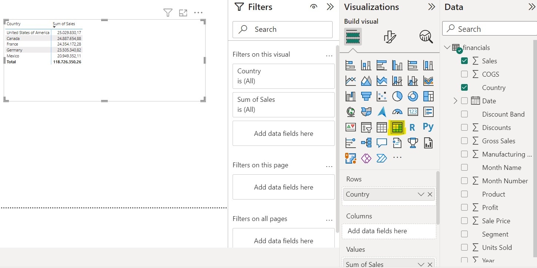Image resolution: width=537 pixels, height=268 pixels.
Task: Expand the Date field hierarchy
Action: coord(455,101)
